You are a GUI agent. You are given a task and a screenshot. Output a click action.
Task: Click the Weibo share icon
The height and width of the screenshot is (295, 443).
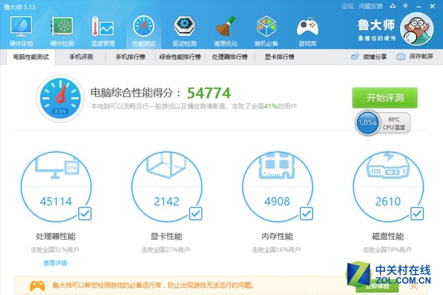pyautogui.click(x=354, y=57)
